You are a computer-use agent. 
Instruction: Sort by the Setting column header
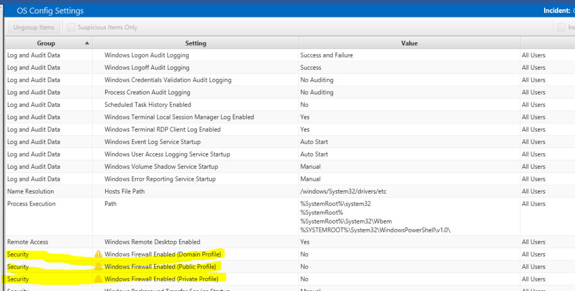tap(196, 43)
